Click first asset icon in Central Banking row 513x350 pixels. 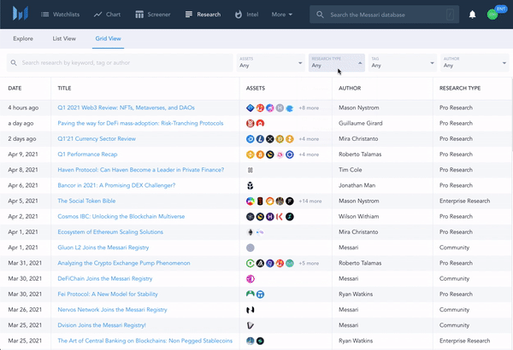pos(251,341)
